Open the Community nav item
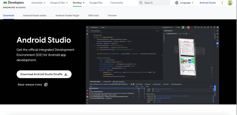This screenshot has height=115, width=237. [116, 3]
